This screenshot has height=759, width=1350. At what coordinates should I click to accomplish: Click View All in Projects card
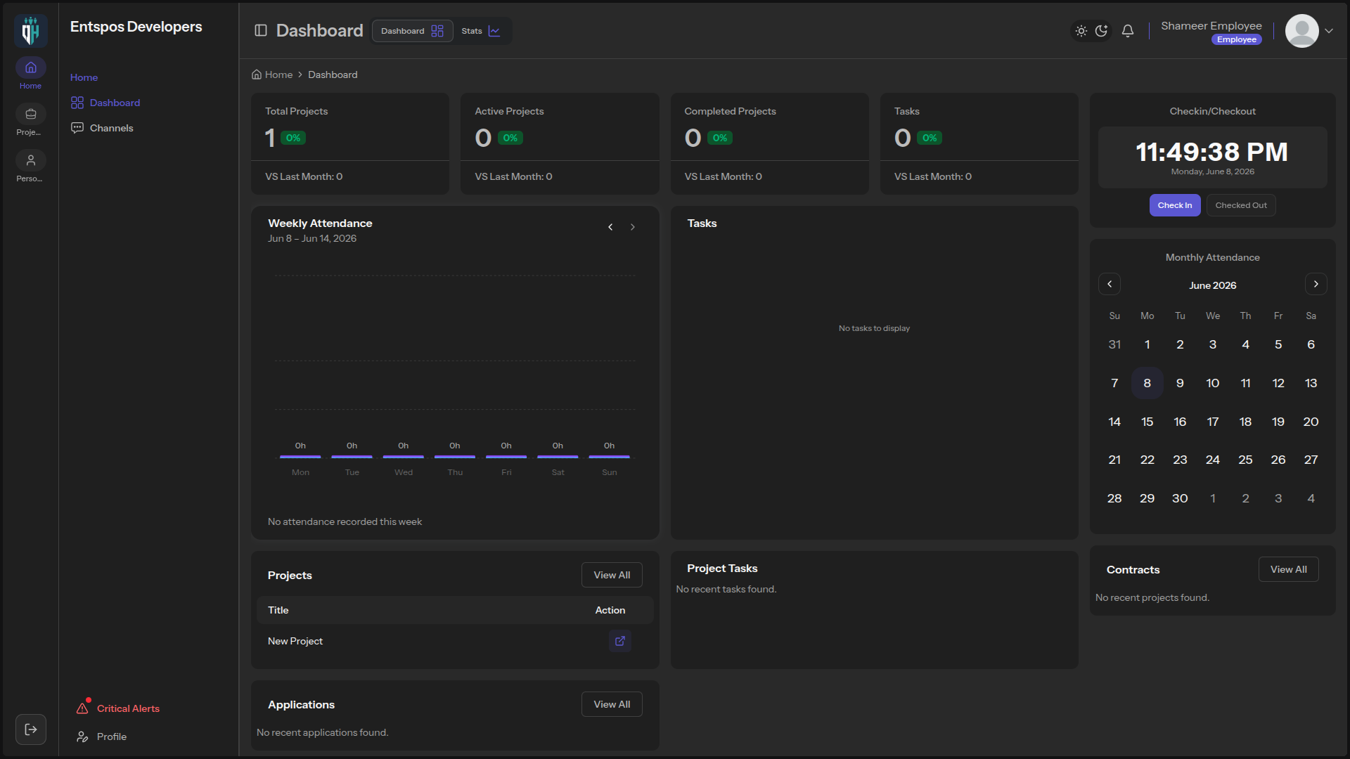coord(612,575)
